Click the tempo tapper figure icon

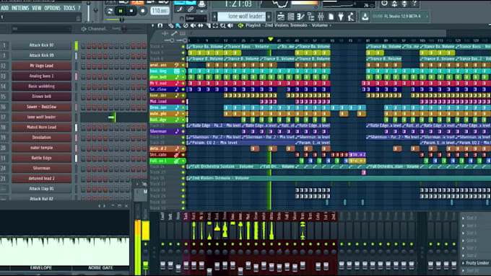351,17
